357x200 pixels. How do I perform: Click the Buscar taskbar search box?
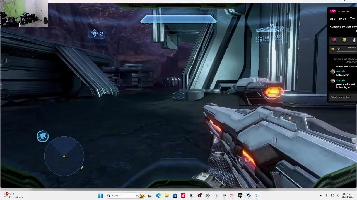[126, 196]
